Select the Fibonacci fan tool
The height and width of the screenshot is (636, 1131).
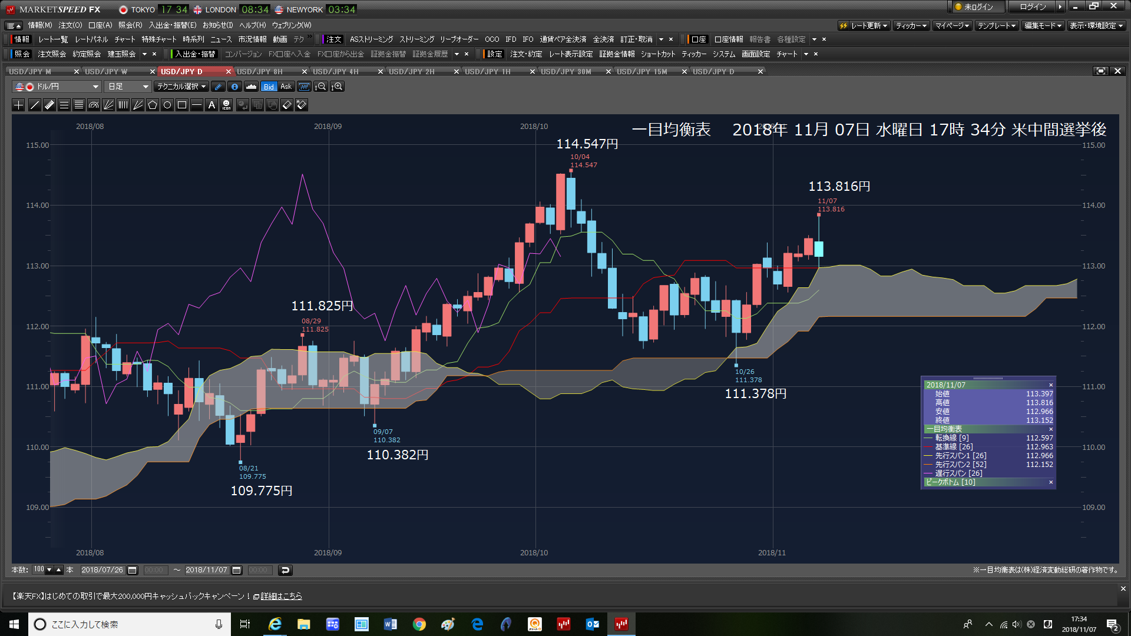click(x=108, y=105)
